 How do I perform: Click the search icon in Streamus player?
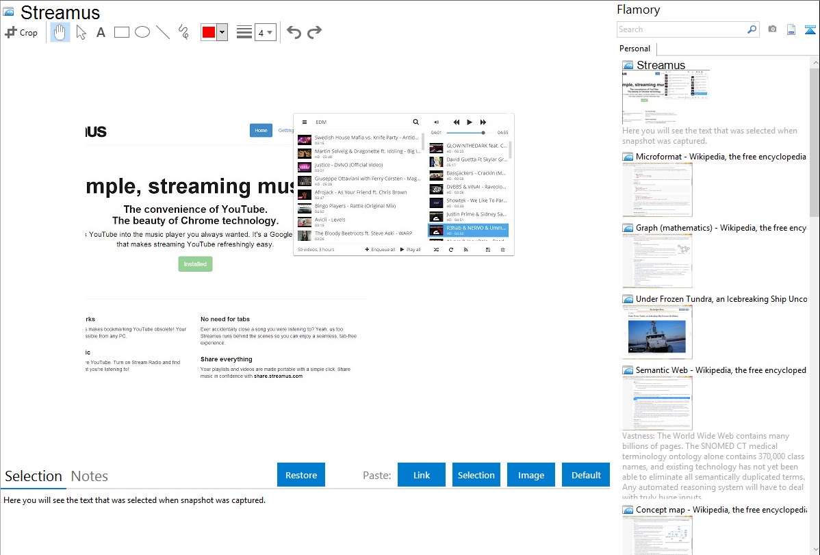click(x=415, y=122)
